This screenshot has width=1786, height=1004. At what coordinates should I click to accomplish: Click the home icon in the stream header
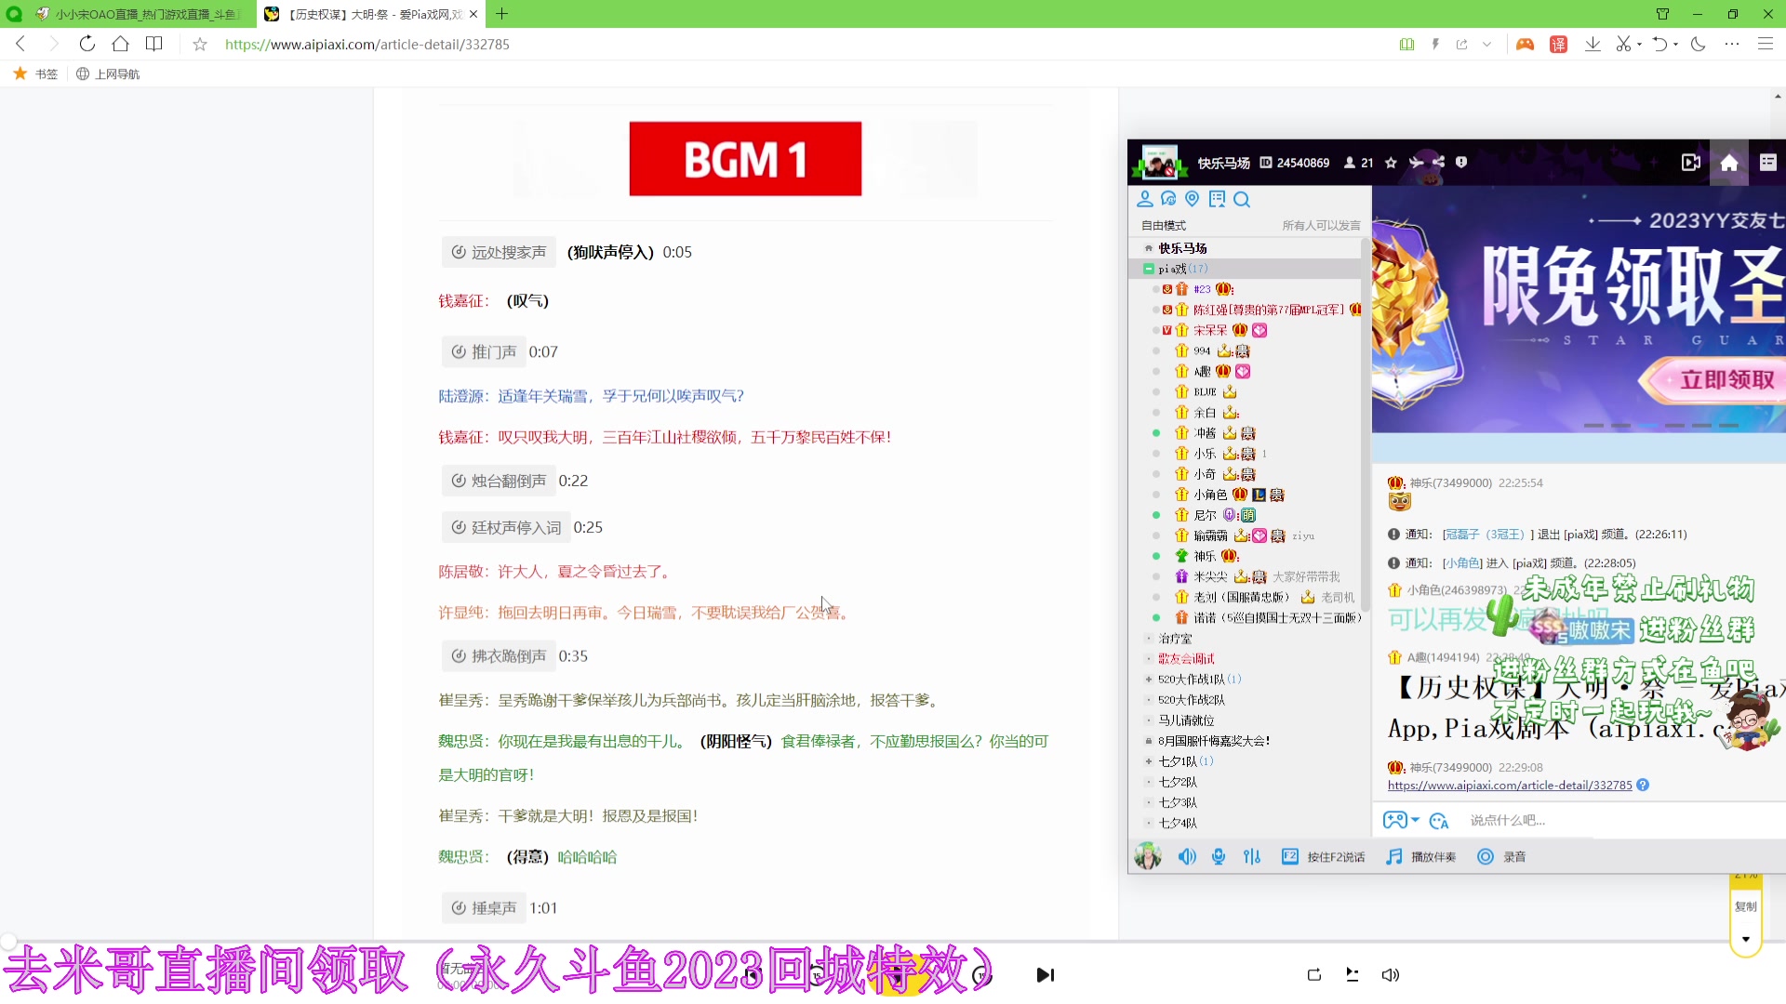(x=1729, y=162)
